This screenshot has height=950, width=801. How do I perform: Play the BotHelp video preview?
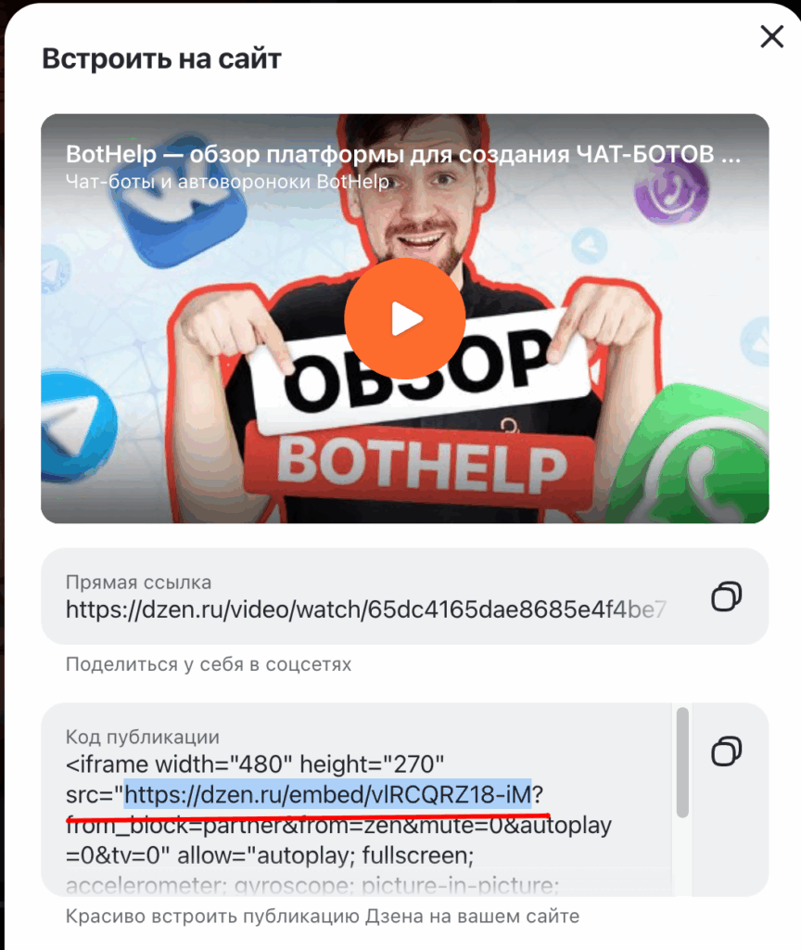[404, 319]
